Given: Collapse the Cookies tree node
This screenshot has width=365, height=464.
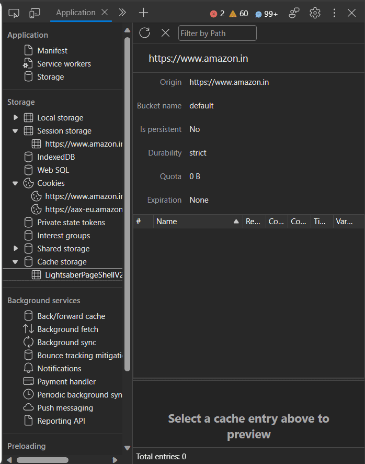Looking at the screenshot, I should [x=16, y=183].
